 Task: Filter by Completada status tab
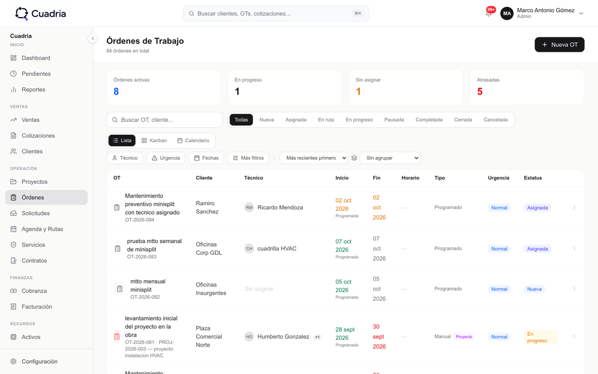[429, 120]
